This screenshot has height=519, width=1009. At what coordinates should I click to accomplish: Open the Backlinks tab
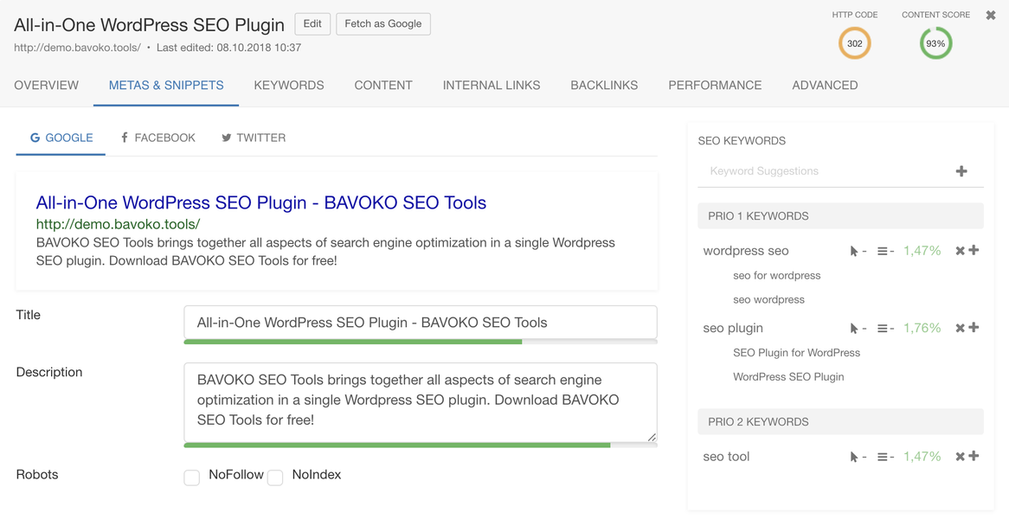click(x=604, y=85)
